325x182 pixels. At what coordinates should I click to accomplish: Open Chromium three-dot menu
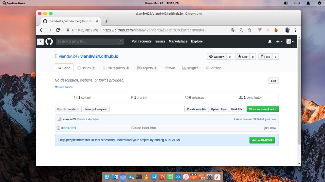click(x=296, y=30)
